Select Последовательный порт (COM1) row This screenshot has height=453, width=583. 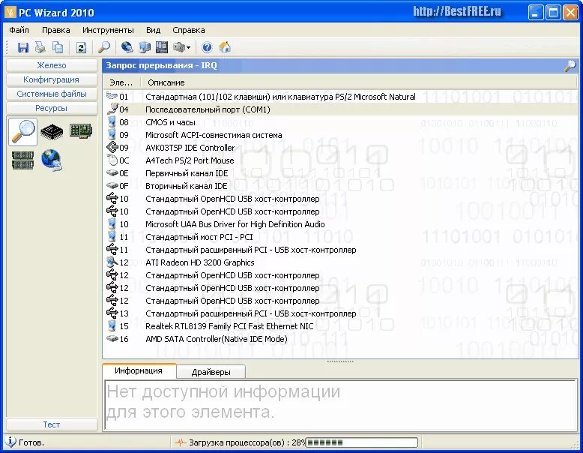(x=340, y=109)
